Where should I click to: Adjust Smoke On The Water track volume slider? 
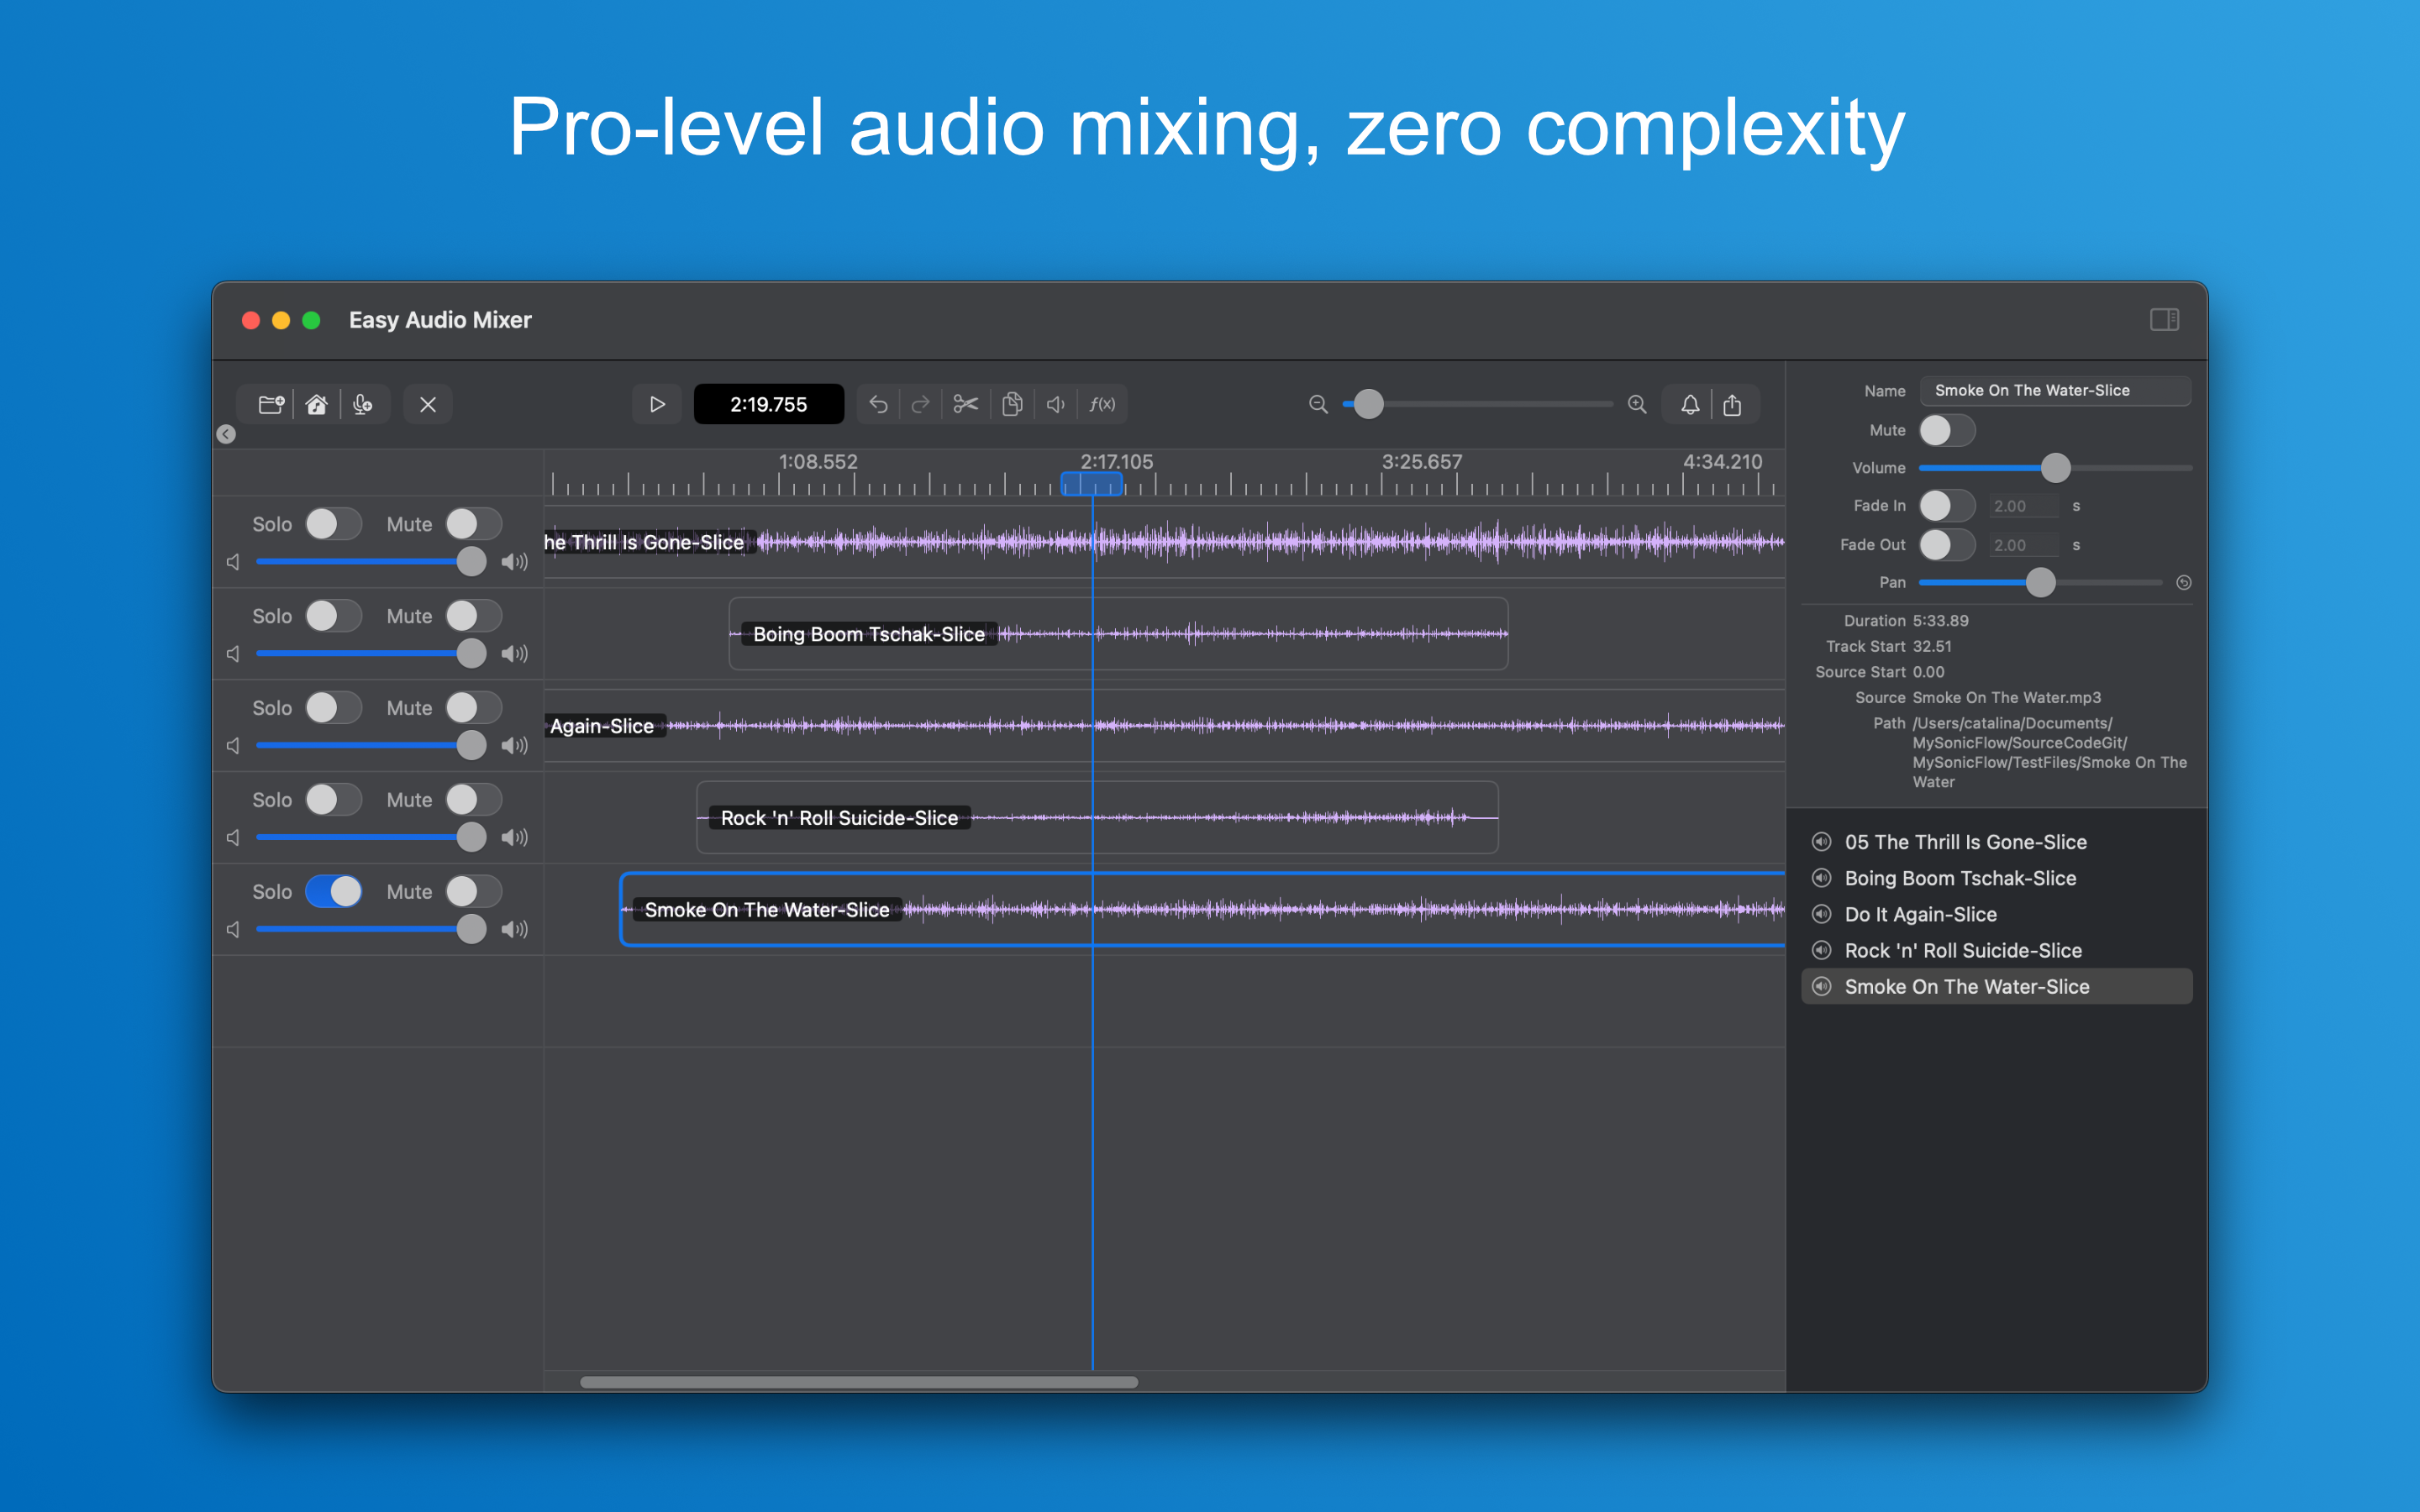tap(370, 929)
